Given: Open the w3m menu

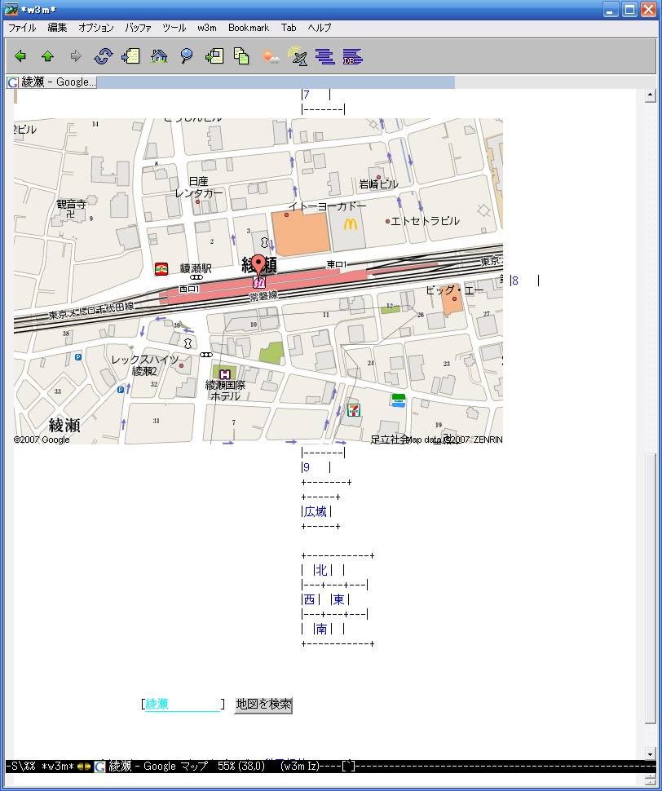Looking at the screenshot, I should pos(207,28).
